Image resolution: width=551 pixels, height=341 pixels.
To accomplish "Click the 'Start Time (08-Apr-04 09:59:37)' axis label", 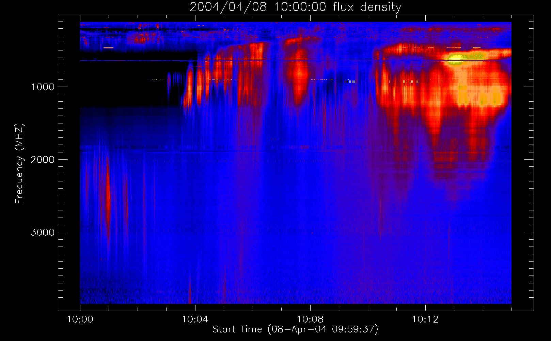I will [x=295, y=329].
